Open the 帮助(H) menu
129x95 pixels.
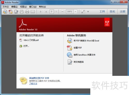tap(42, 7)
